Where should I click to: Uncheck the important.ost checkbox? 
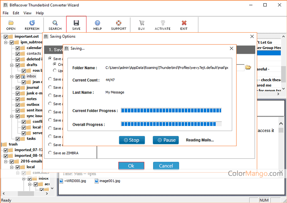[5, 37]
